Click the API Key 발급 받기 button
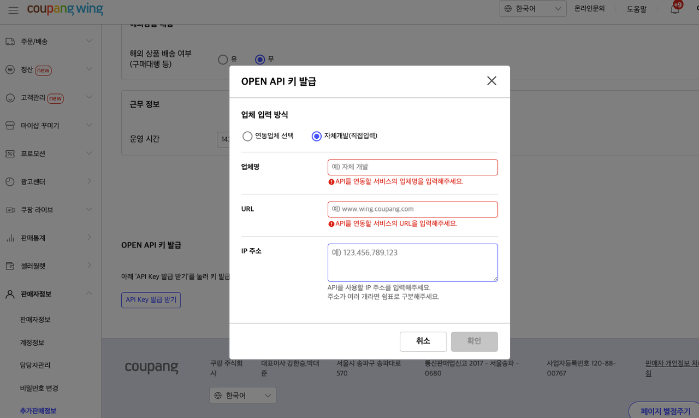699x418 pixels. coord(151,300)
